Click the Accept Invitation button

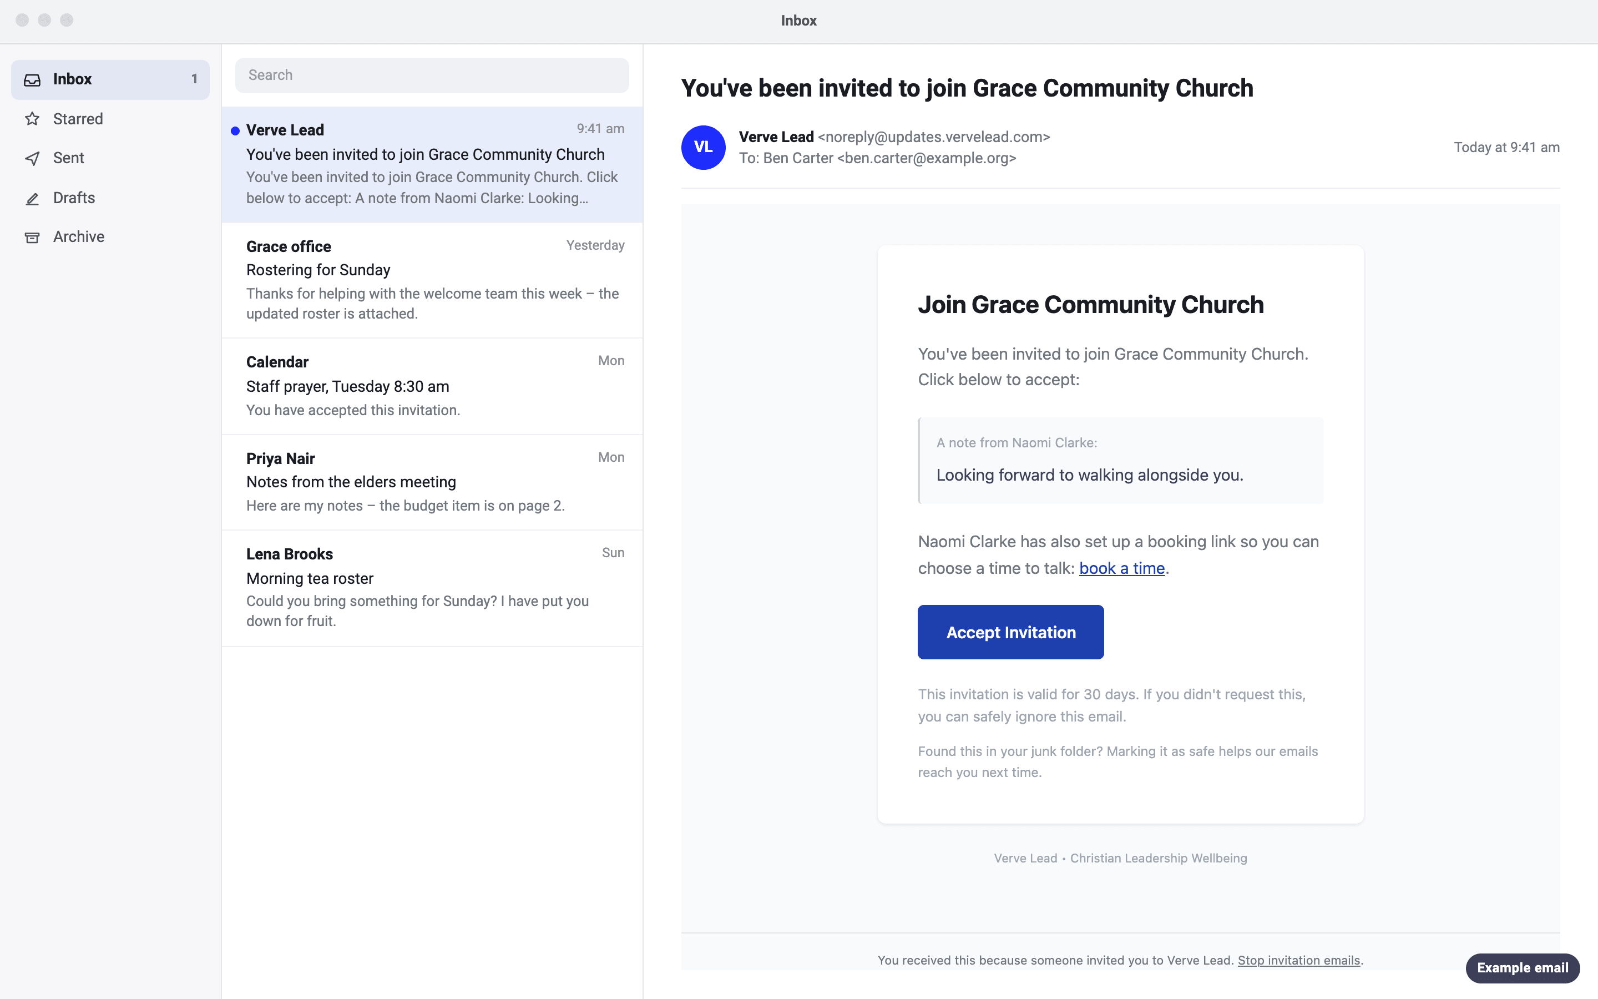click(1010, 632)
